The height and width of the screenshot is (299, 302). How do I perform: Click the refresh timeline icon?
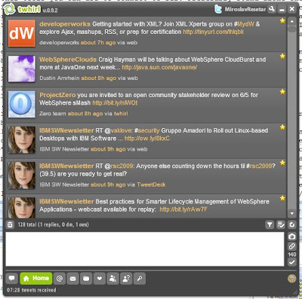tap(292, 224)
